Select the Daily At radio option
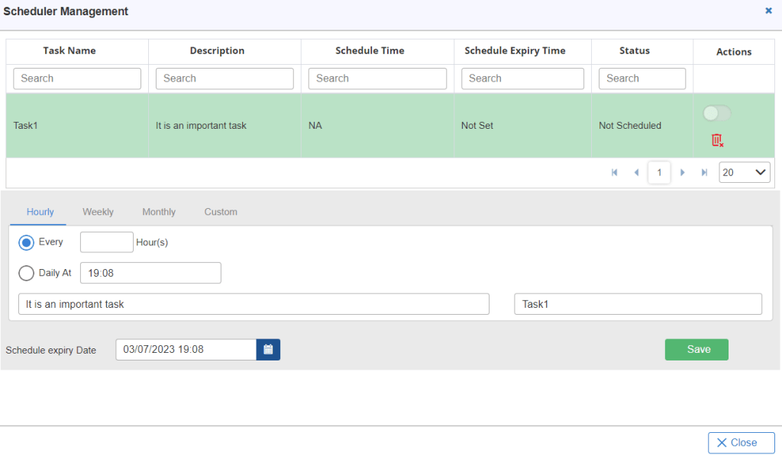Viewport: 782px width, 455px height. click(x=27, y=273)
